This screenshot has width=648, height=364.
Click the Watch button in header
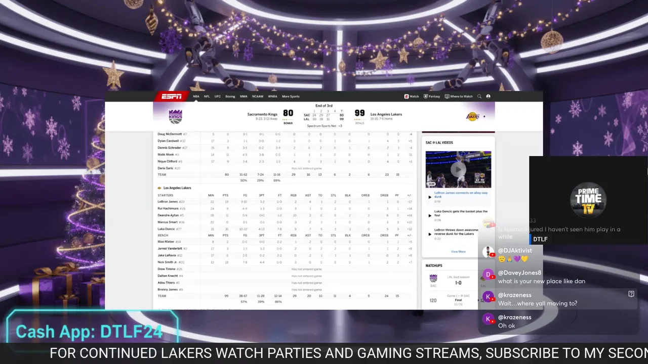click(412, 96)
